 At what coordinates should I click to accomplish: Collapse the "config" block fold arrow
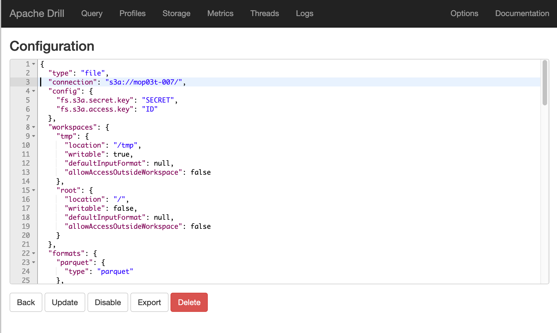tap(34, 91)
